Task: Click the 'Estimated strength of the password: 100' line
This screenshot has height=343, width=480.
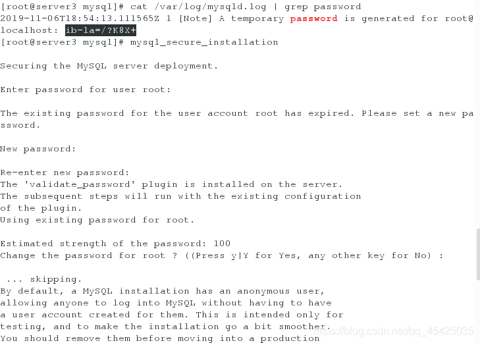Action: [115, 244]
